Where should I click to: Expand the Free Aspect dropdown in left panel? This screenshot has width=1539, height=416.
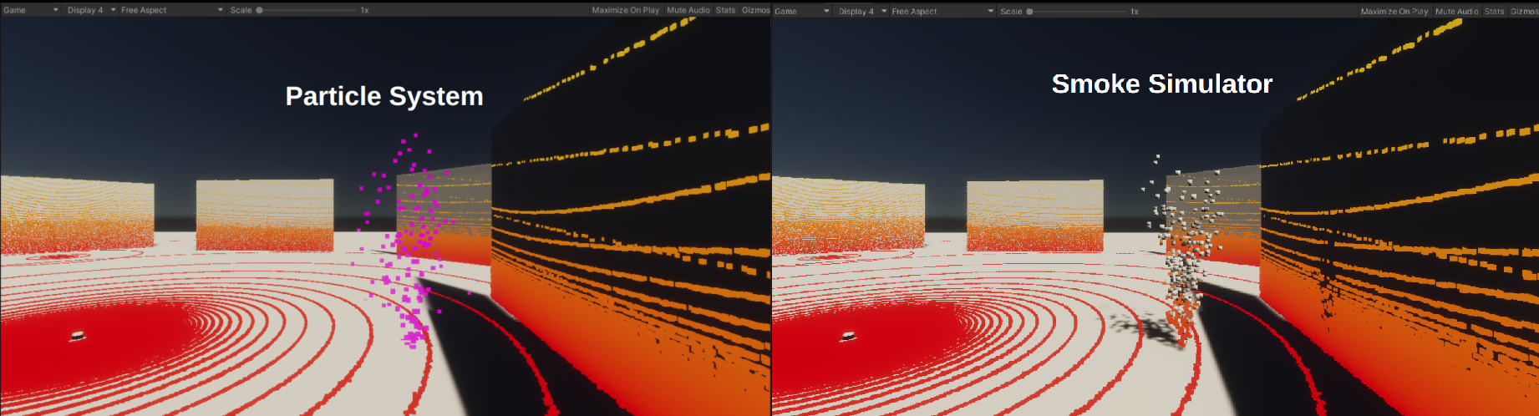coord(171,10)
